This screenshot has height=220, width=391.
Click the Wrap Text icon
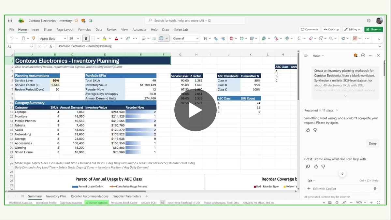pyautogui.click(x=154, y=38)
